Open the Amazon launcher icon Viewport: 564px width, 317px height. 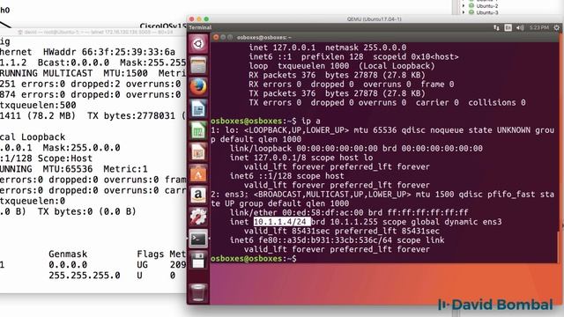(x=198, y=195)
